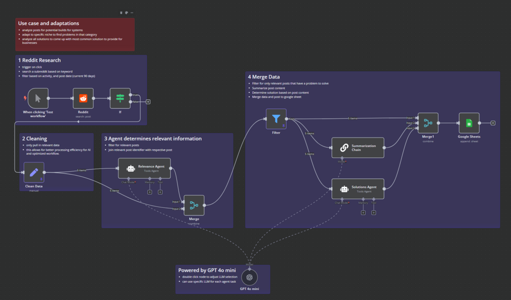This screenshot has width=511, height=300.
Task: Click the Filter node's Kept output handle
Action: [286, 119]
